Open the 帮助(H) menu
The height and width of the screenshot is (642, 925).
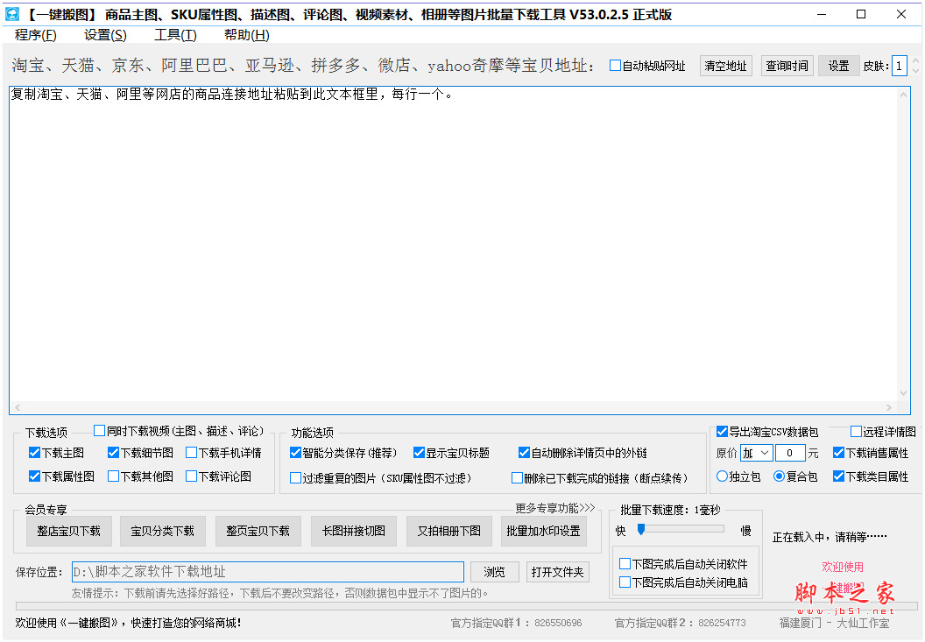coord(247,35)
